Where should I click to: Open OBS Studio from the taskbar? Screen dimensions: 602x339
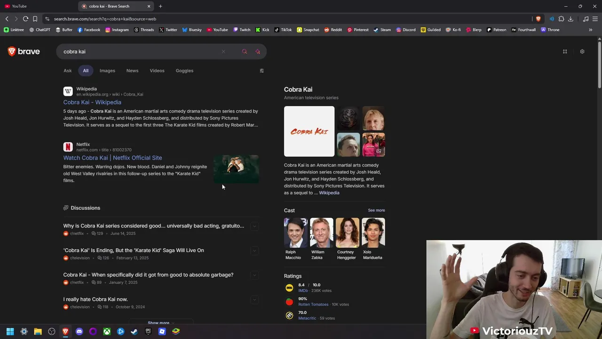pos(52,331)
